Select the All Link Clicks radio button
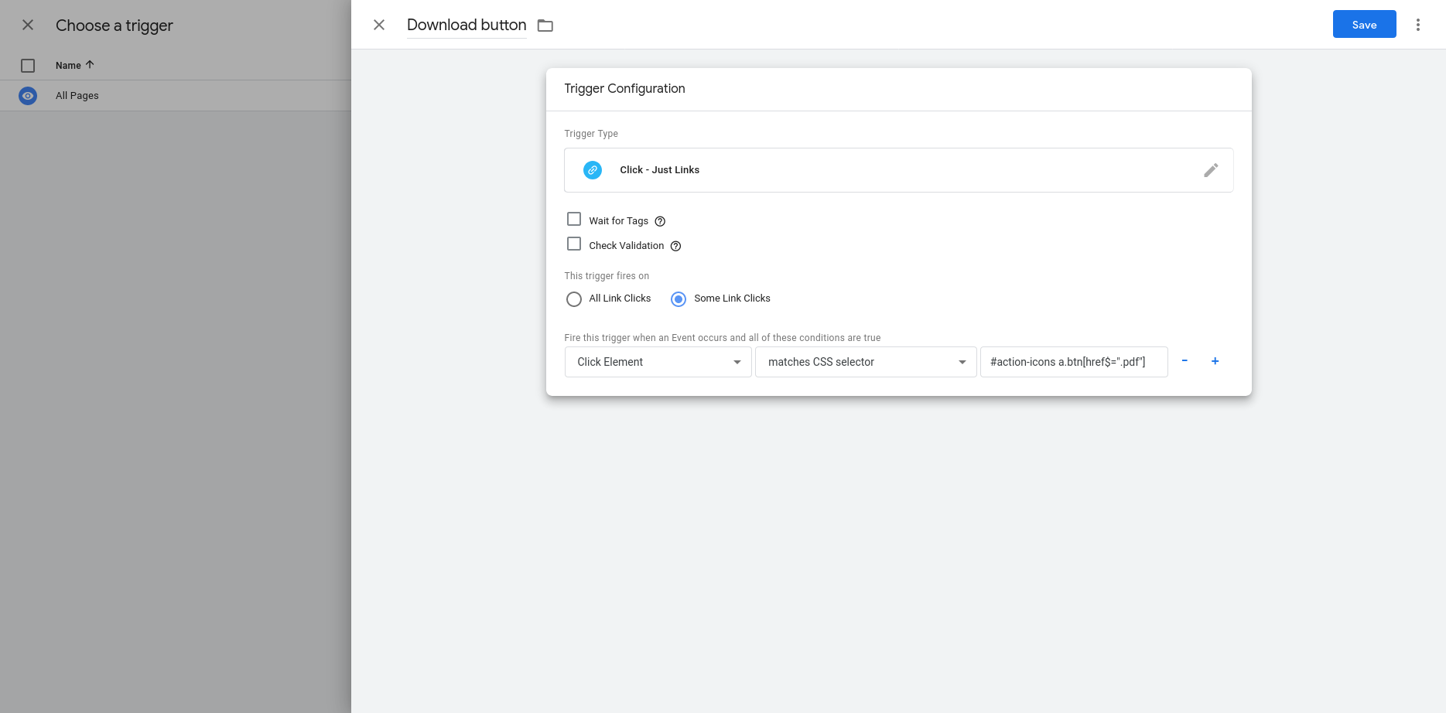The height and width of the screenshot is (713, 1446). click(574, 299)
